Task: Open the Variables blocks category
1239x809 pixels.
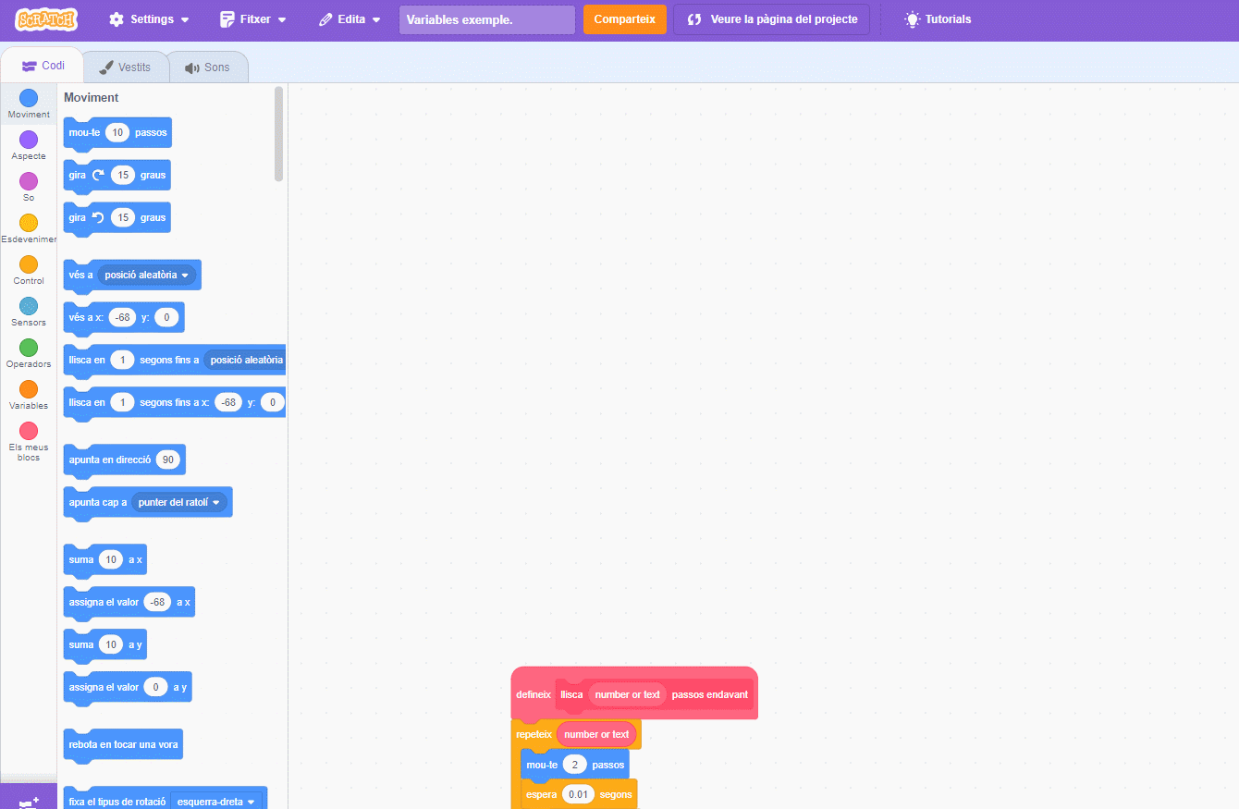Action: pos(29,389)
